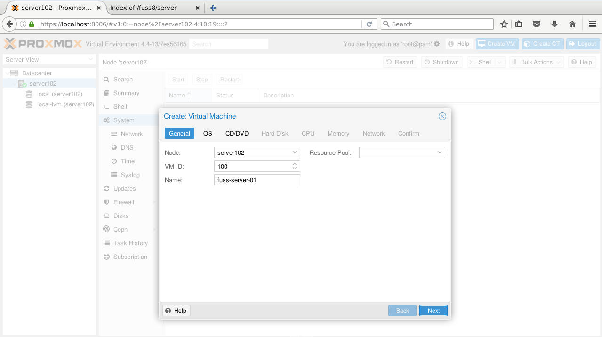This screenshot has height=337, width=602.
Task: Click the Proxmox header search field
Action: (228, 44)
